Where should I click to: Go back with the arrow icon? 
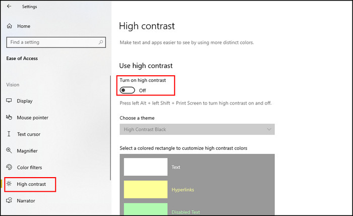point(9,6)
